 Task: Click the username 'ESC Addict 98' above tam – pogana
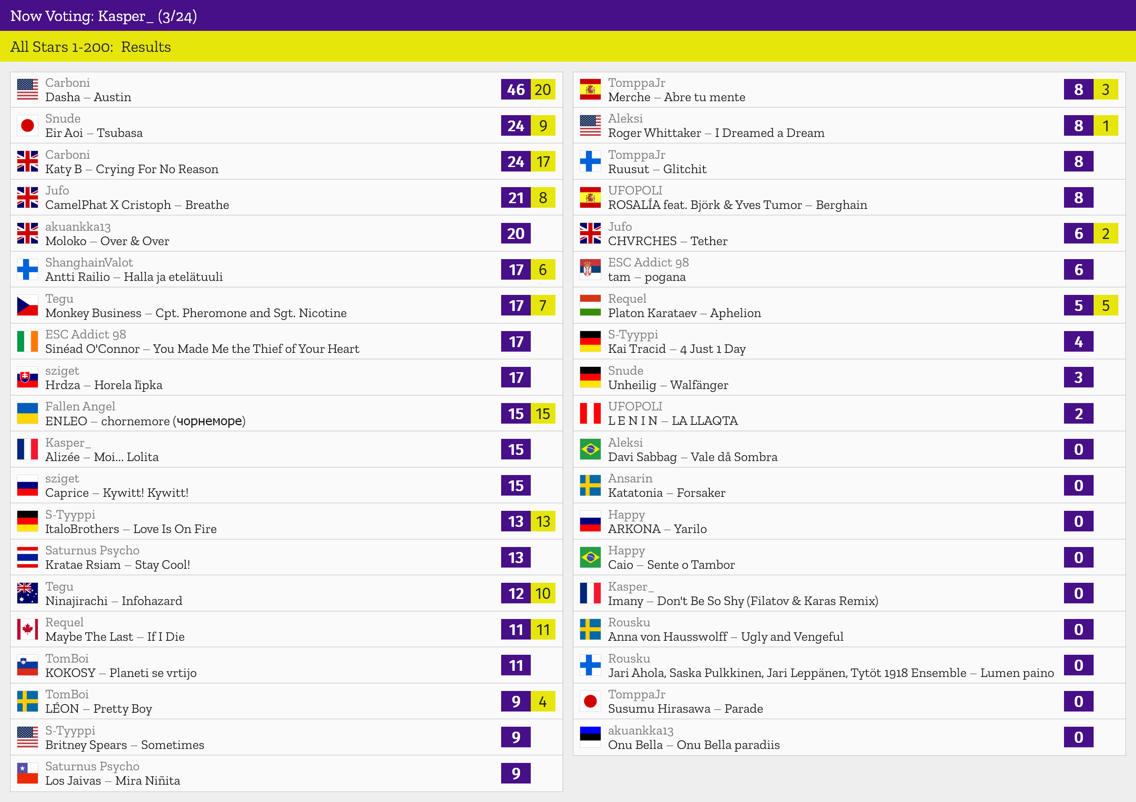(x=648, y=262)
